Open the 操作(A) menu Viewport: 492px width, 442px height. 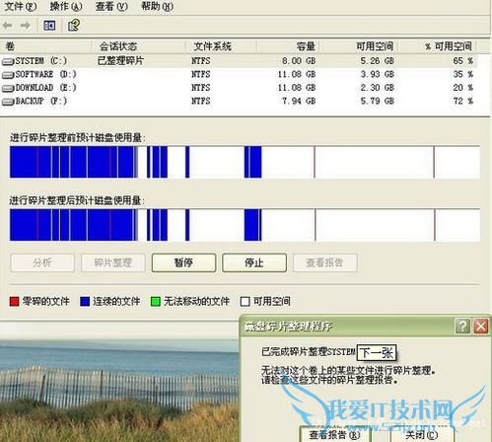[66, 6]
